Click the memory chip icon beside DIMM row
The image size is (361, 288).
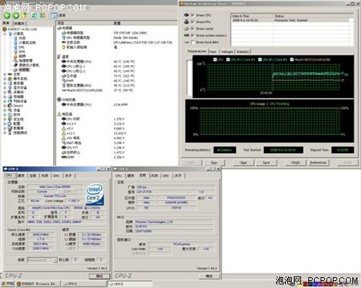(x=64, y=157)
